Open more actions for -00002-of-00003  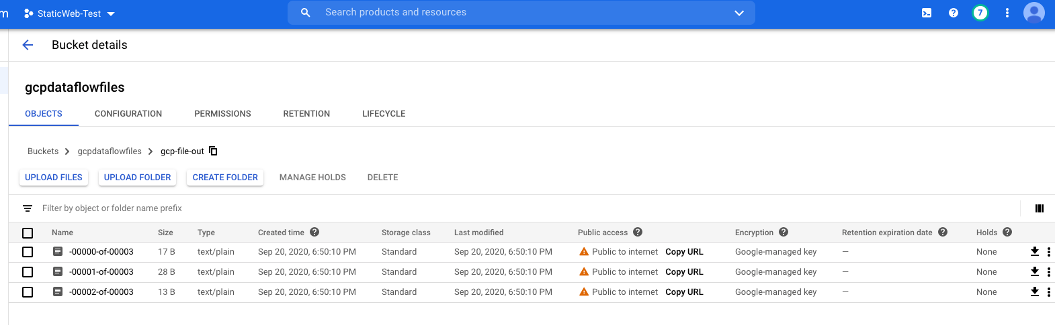tap(1048, 292)
